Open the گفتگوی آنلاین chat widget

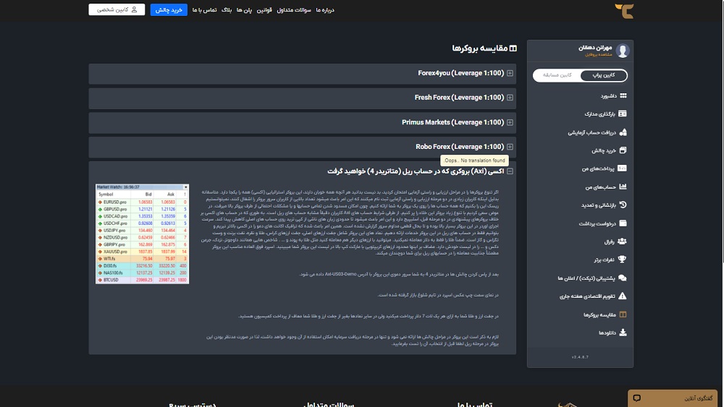click(673, 398)
